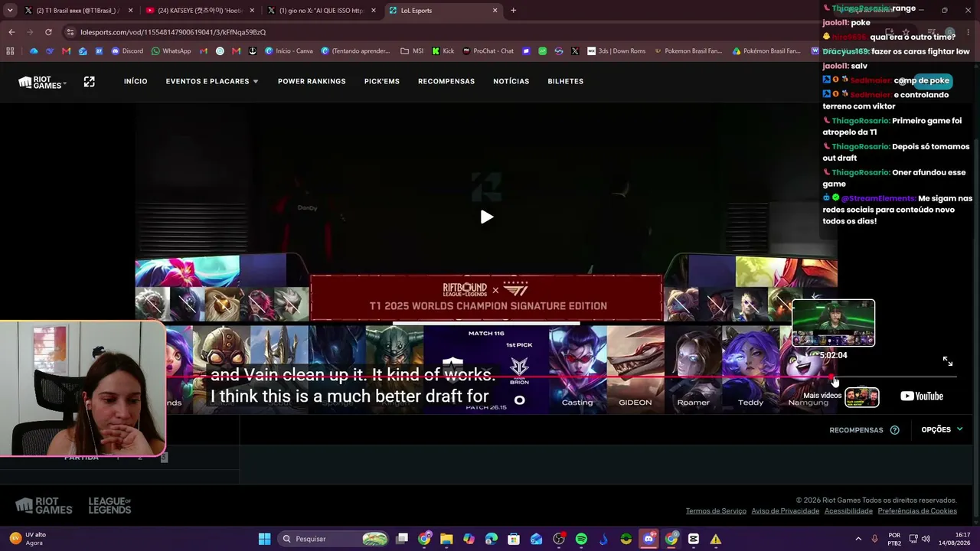Reload the current page
The width and height of the screenshot is (980, 551).
click(48, 32)
